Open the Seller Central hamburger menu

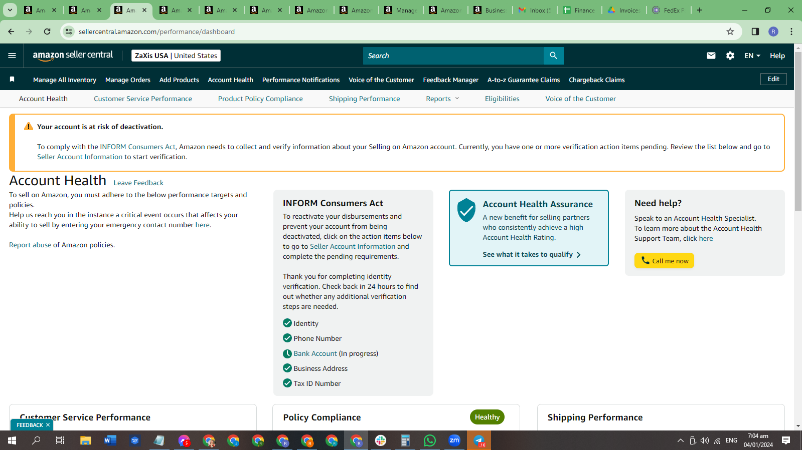[12, 56]
